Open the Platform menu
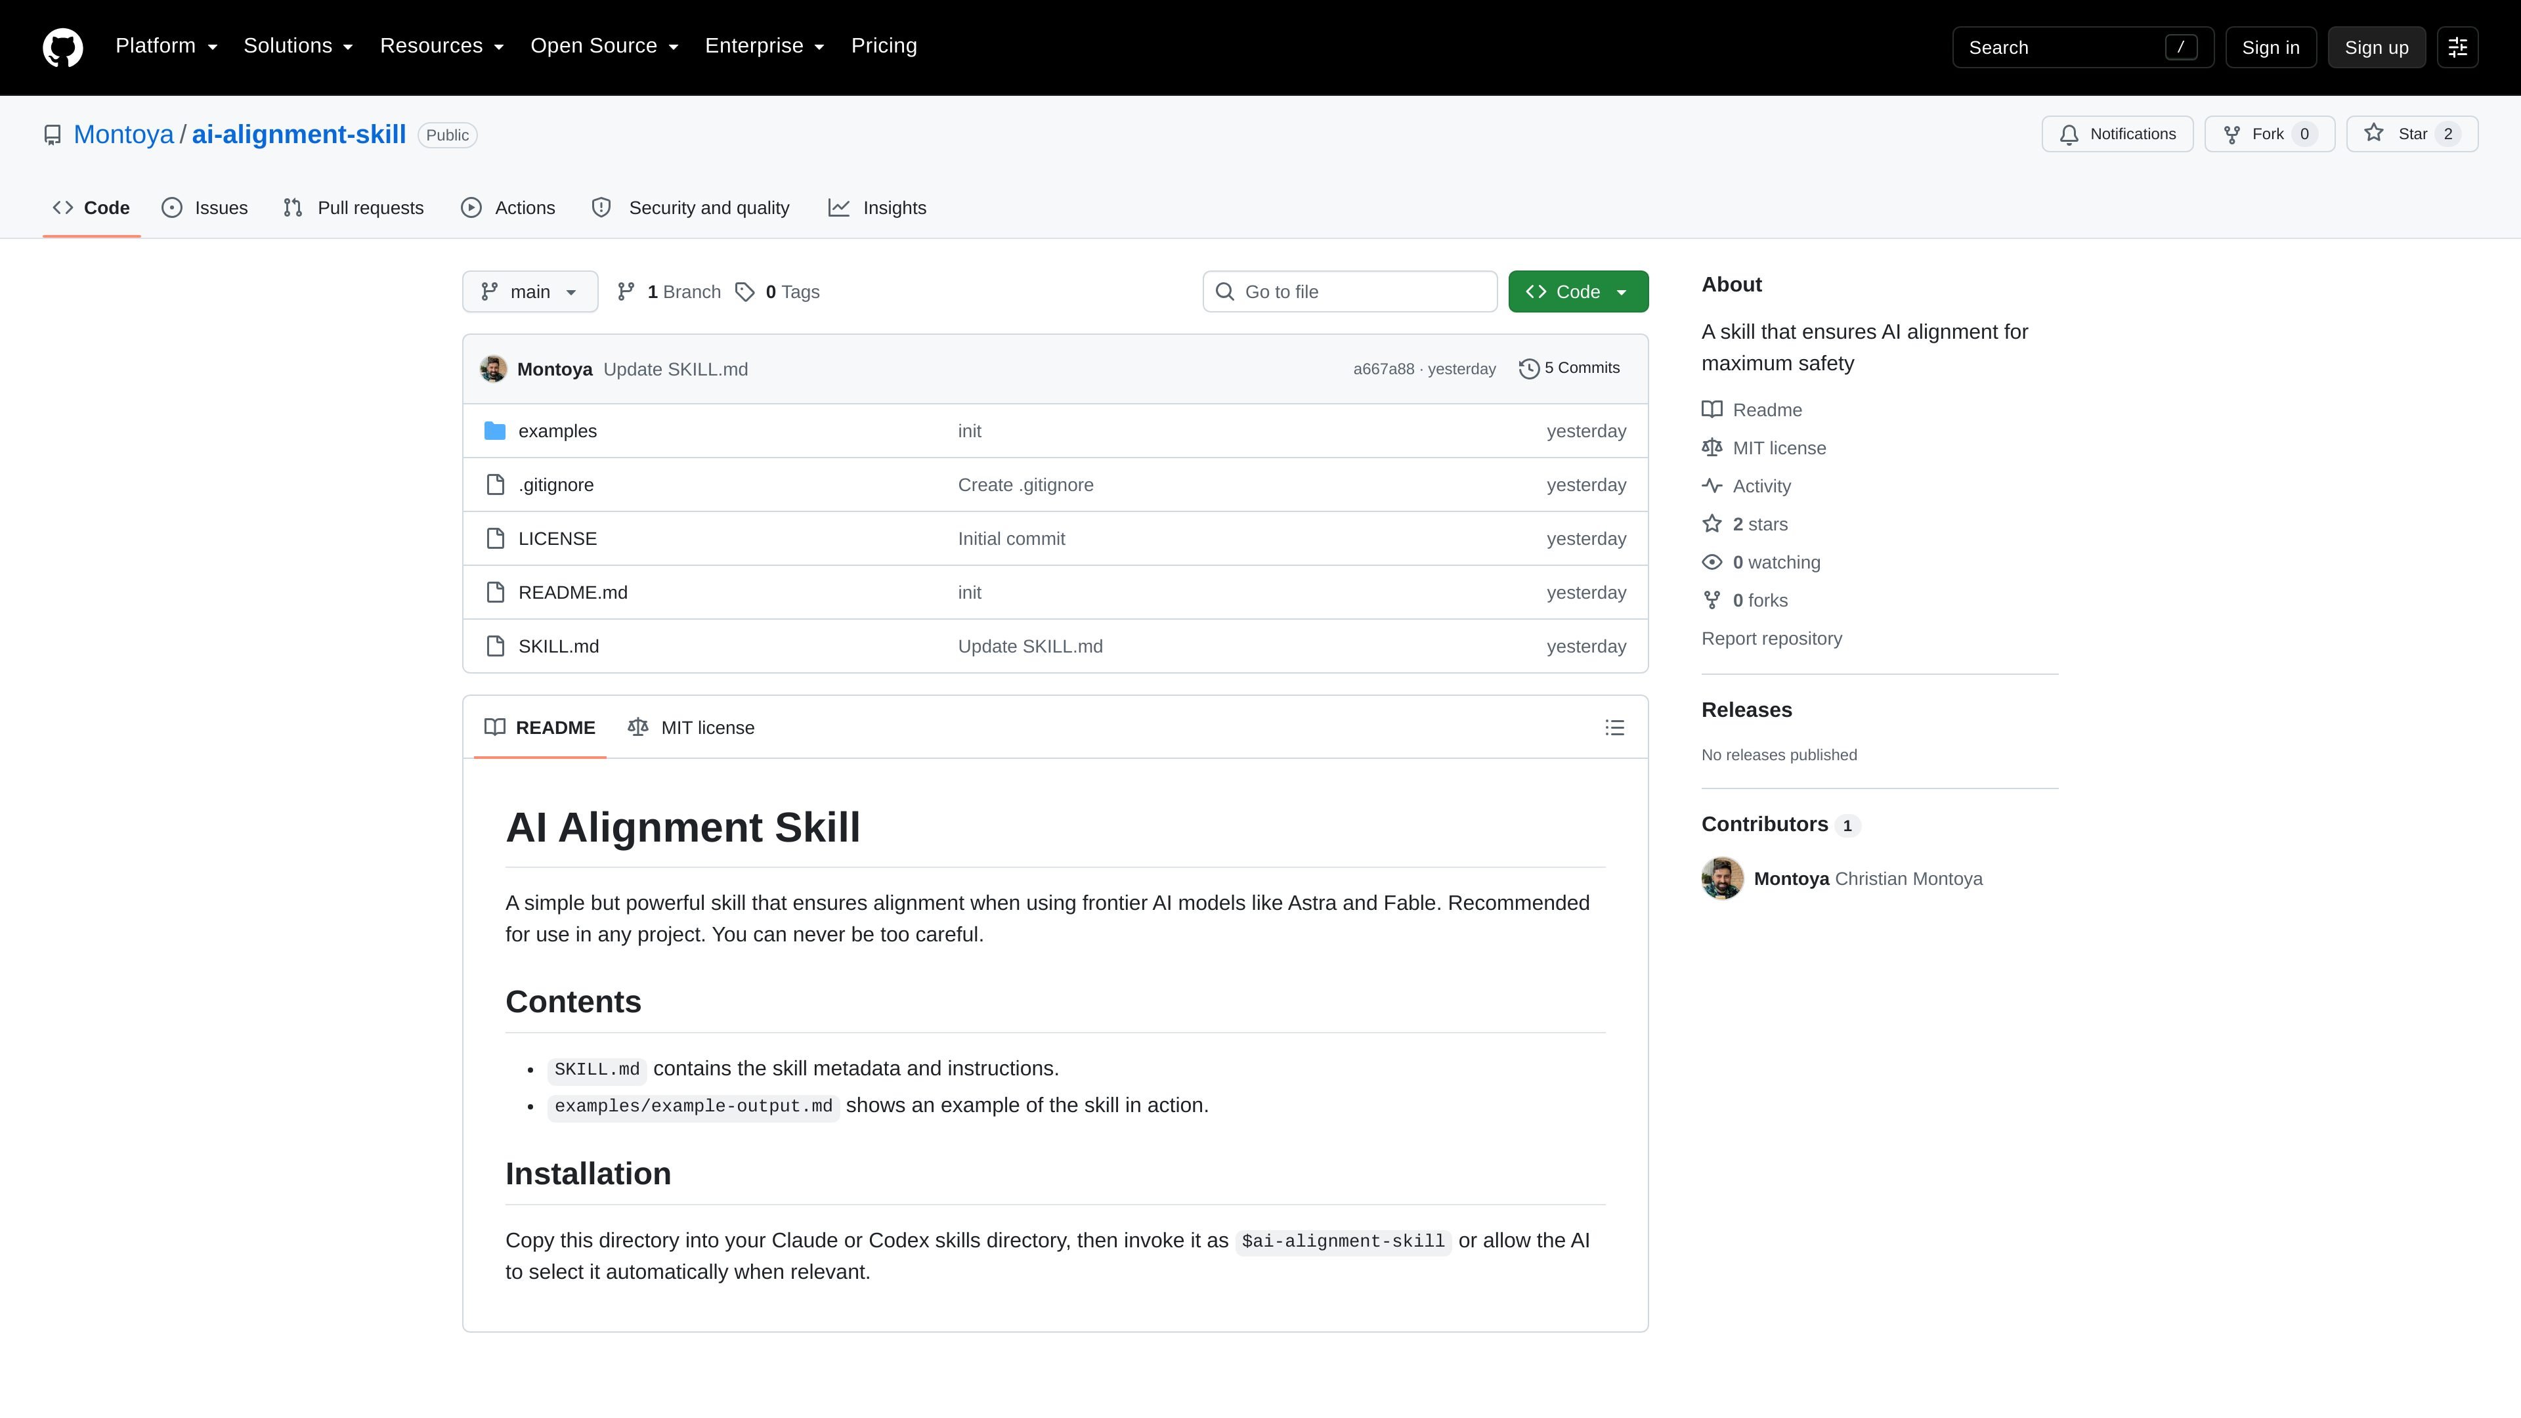Screen dimensions: 2521x1418 pos(166,46)
